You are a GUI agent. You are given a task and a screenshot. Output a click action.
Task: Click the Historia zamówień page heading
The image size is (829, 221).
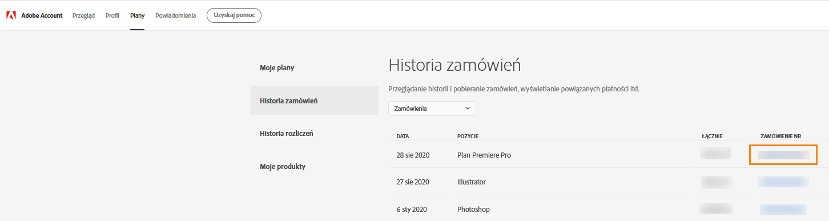[x=454, y=65]
